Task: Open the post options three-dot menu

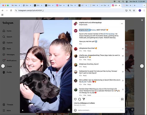Action: pyautogui.click(x=122, y=24)
